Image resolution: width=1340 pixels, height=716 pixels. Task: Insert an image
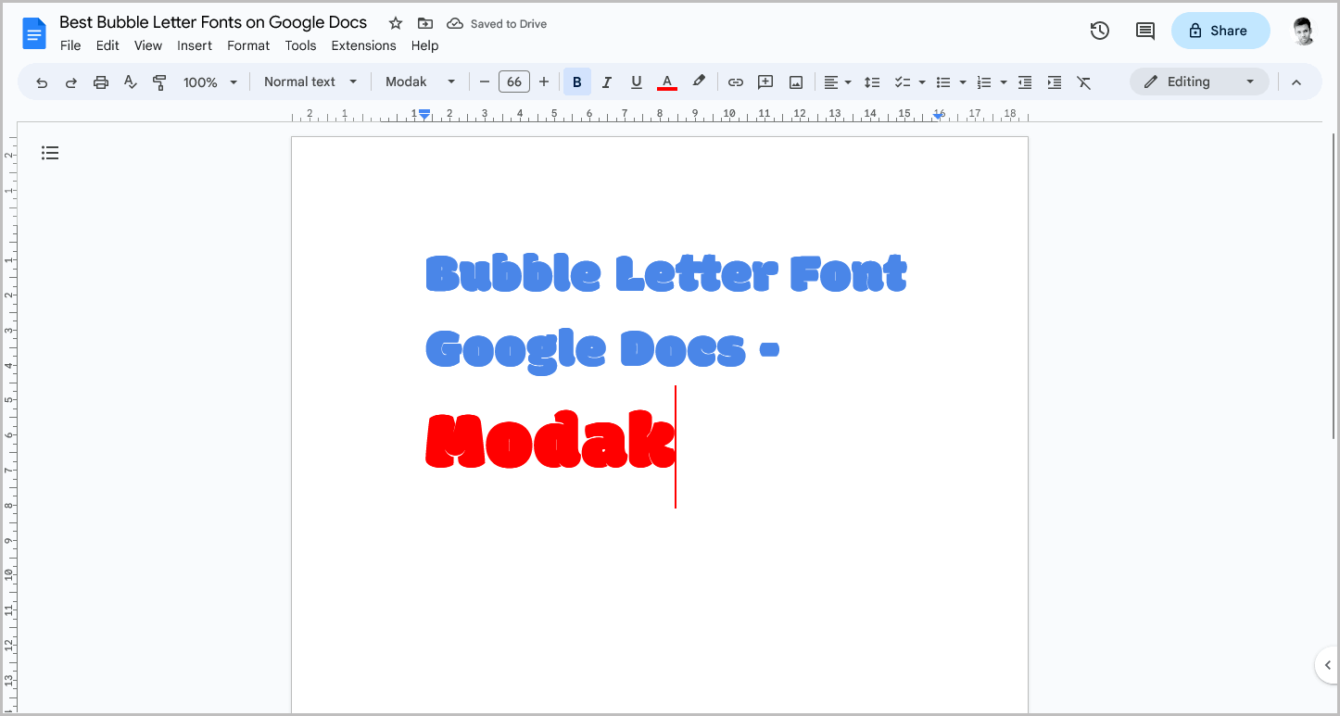[795, 82]
